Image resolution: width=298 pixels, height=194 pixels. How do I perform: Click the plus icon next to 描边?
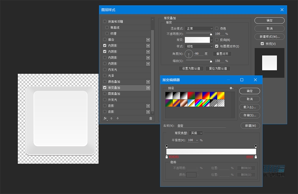148,40
